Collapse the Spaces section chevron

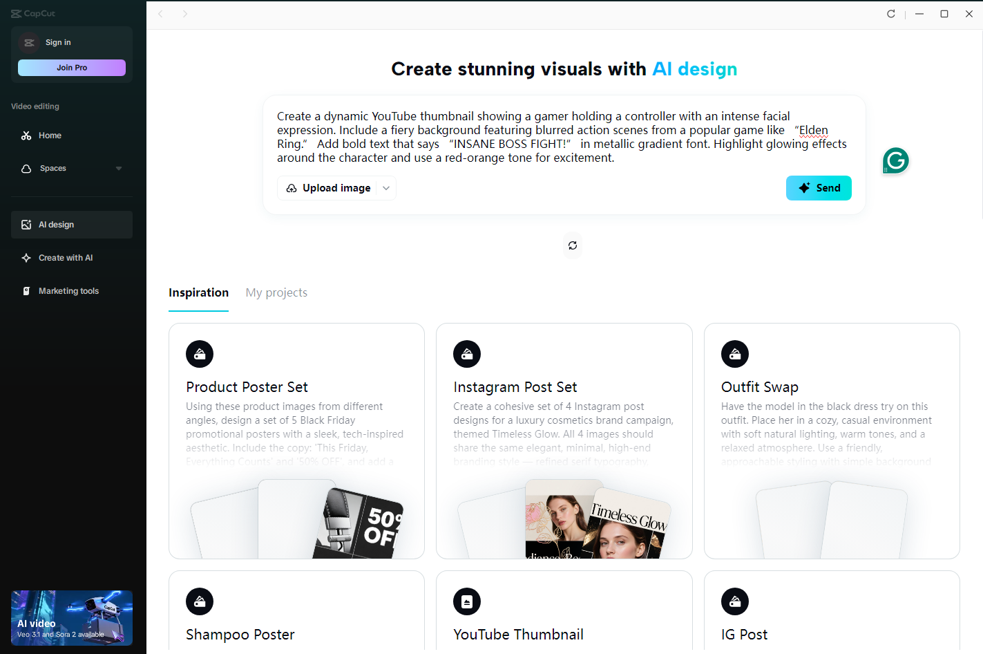118,168
